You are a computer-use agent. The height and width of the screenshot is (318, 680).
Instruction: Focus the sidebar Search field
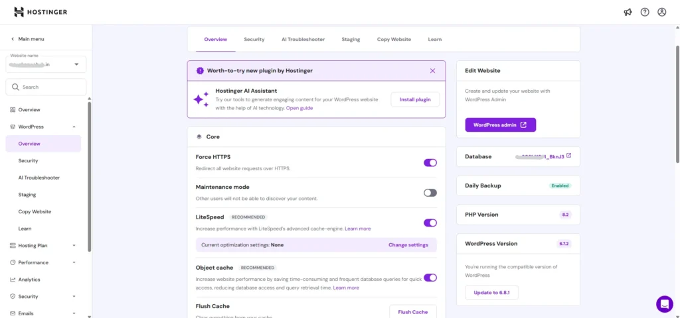(46, 87)
